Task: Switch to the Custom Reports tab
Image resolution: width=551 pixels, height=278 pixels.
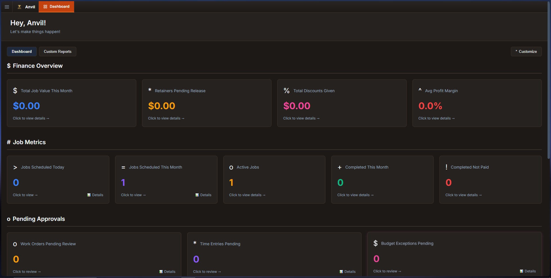Action: click(57, 51)
